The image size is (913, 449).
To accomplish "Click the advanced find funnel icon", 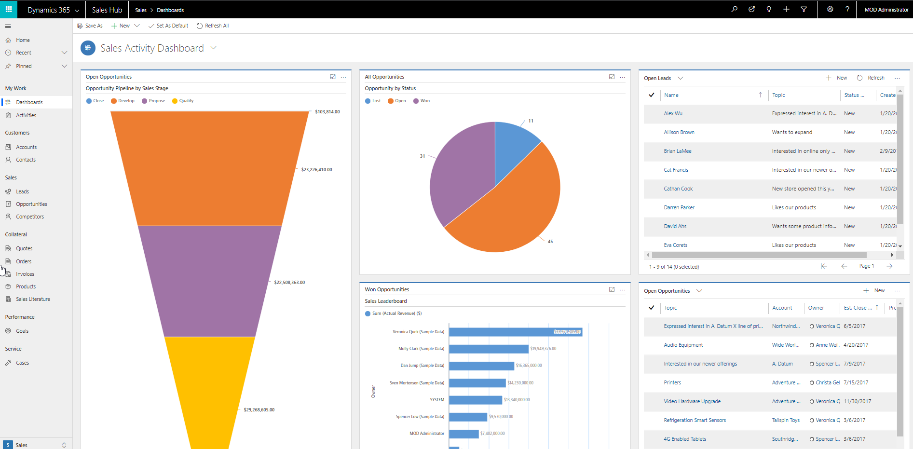I will point(804,9).
